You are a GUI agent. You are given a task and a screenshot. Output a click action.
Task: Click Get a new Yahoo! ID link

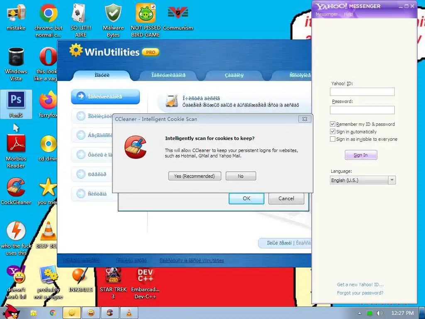tap(360, 285)
